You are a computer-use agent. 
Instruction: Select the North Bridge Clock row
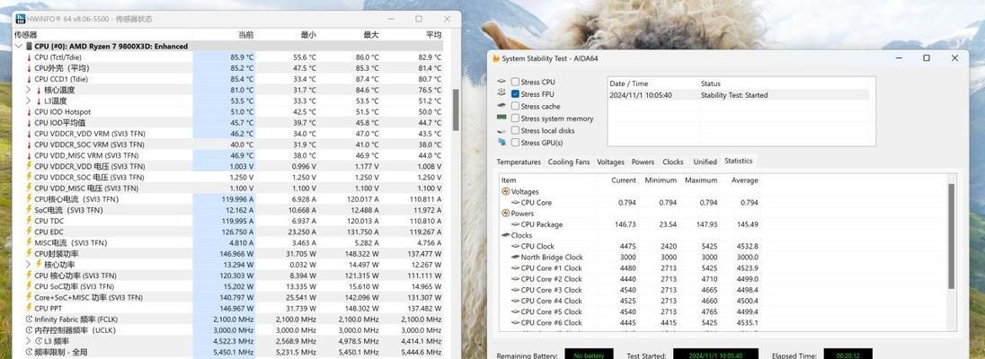630,257
